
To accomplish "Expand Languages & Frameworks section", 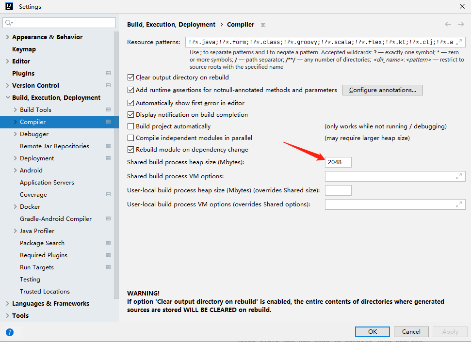I will (x=7, y=304).
